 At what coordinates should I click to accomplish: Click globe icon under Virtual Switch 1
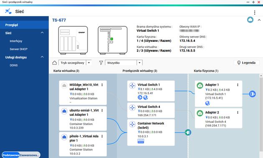145,97
